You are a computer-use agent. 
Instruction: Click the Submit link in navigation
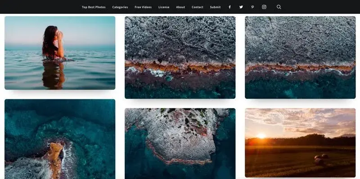(x=215, y=7)
